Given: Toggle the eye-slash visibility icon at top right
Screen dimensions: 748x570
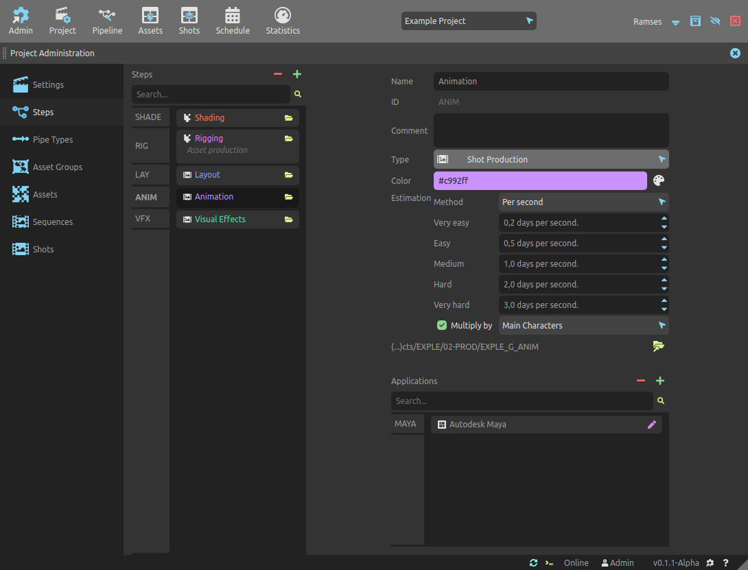Looking at the screenshot, I should tap(715, 21).
